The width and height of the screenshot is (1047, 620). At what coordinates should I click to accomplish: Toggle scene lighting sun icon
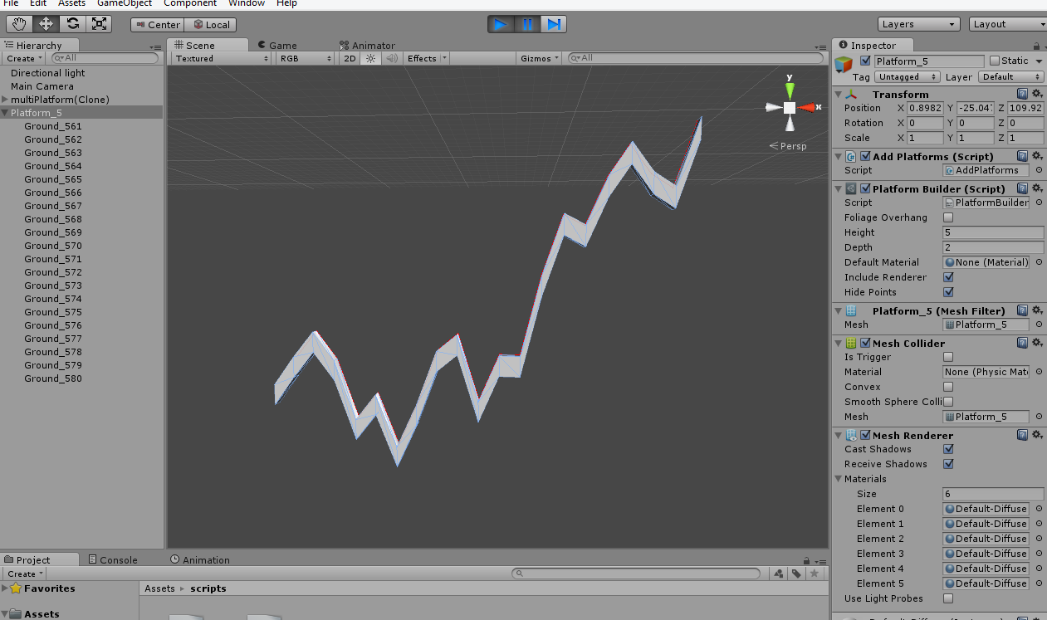pyautogui.click(x=371, y=58)
